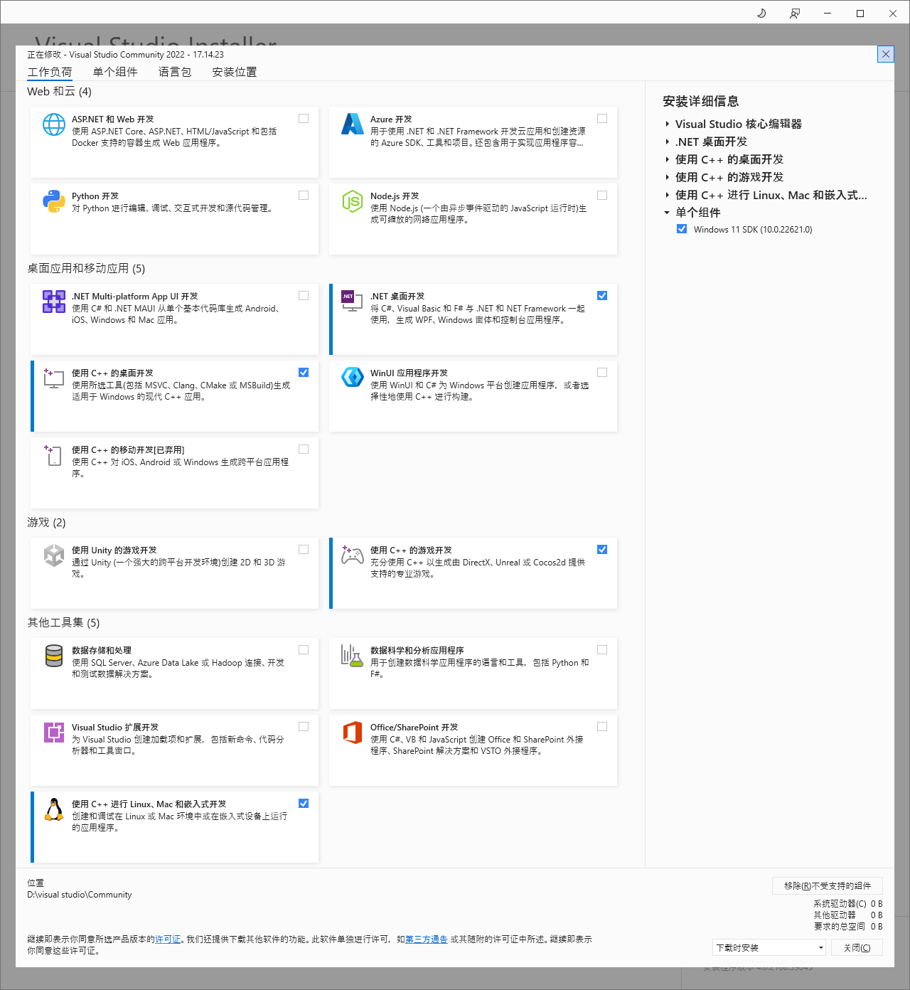Open the 许可证 link
This screenshot has height=990, width=910.
(168, 940)
